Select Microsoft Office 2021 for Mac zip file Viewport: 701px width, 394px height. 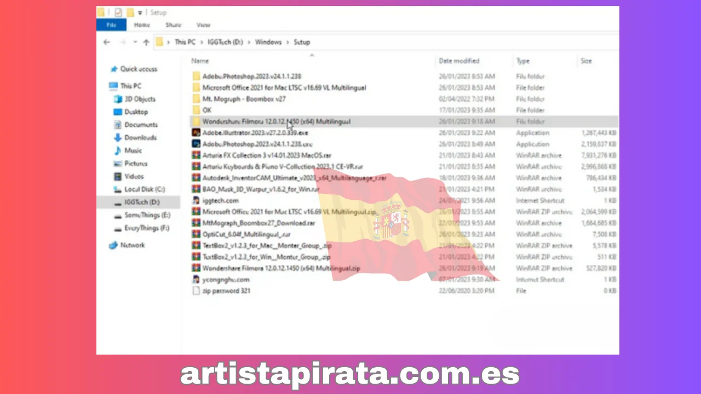pyautogui.click(x=290, y=212)
